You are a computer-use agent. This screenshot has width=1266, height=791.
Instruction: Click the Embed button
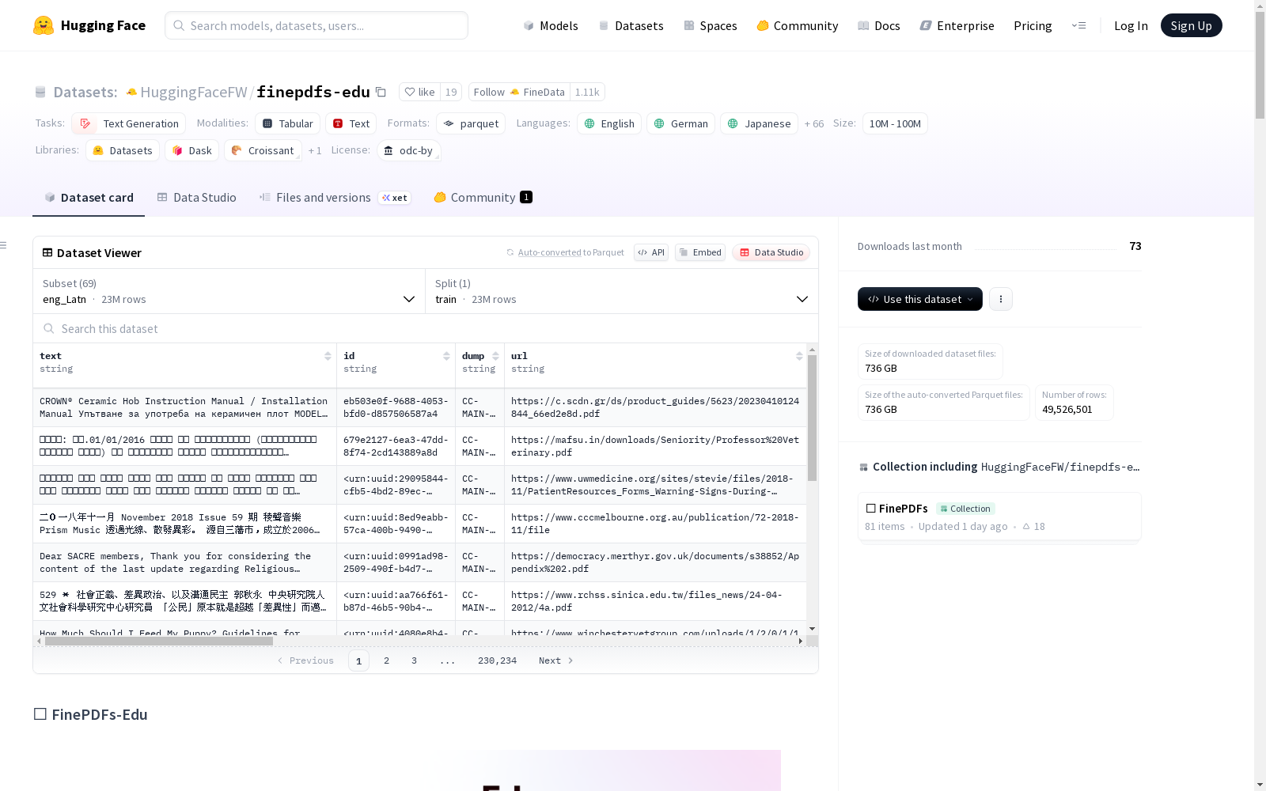tap(700, 252)
